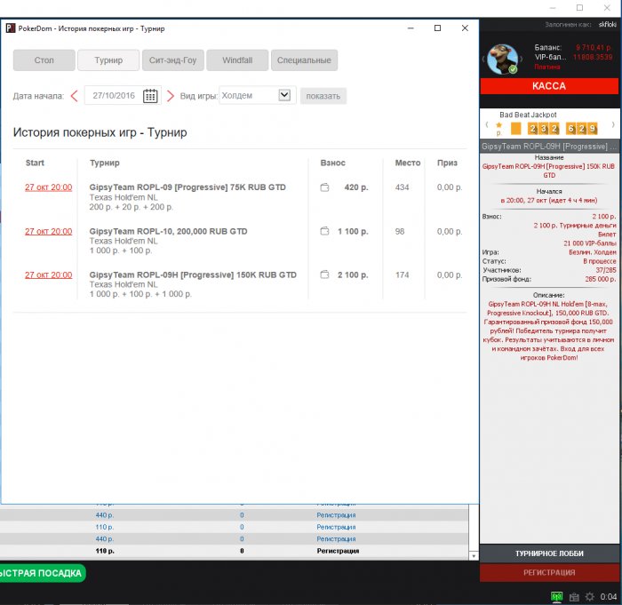Click the lobby list scrollbar down arrow
This screenshot has height=605, width=622.
click(x=474, y=556)
